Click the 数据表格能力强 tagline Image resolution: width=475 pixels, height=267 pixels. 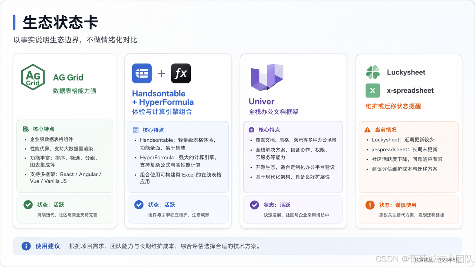coord(75,91)
